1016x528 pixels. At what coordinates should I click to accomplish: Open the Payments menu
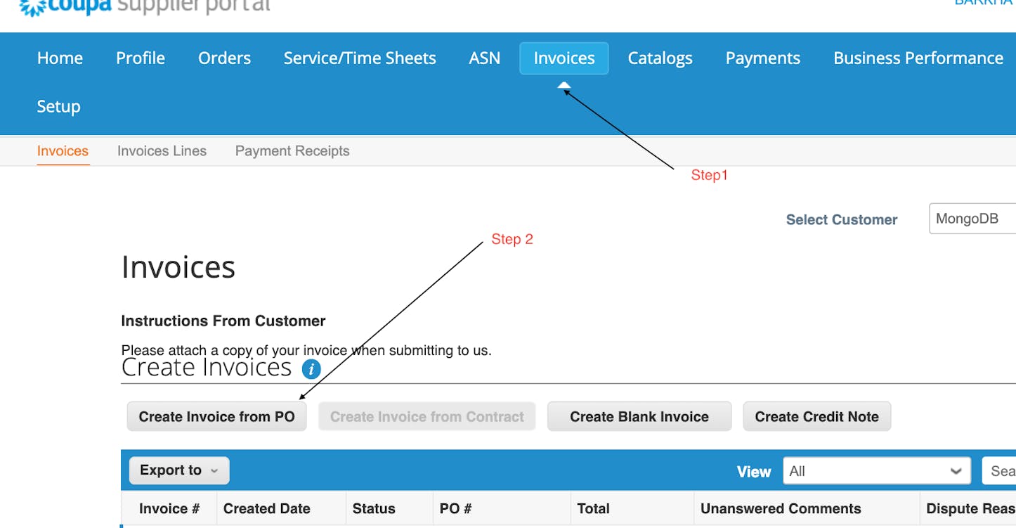[x=762, y=58]
